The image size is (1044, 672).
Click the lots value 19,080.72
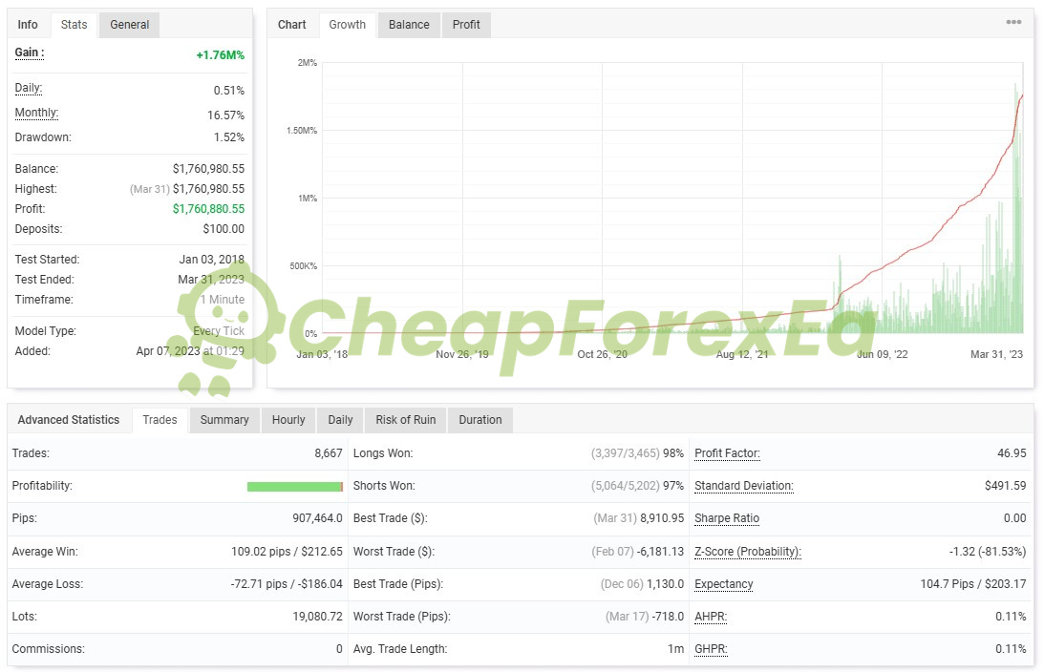pos(318,617)
